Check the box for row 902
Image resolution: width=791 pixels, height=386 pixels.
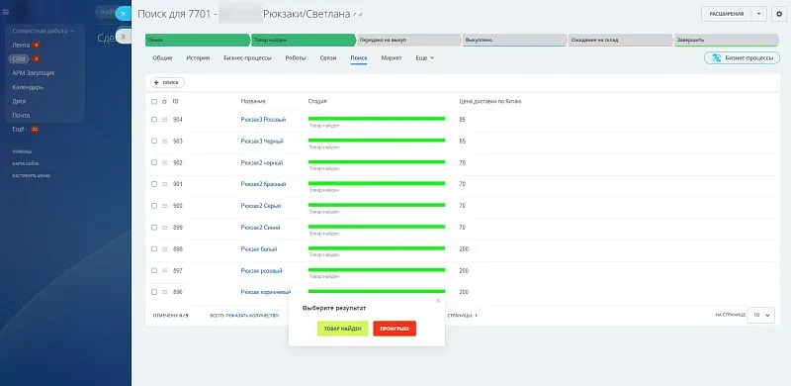click(x=154, y=162)
